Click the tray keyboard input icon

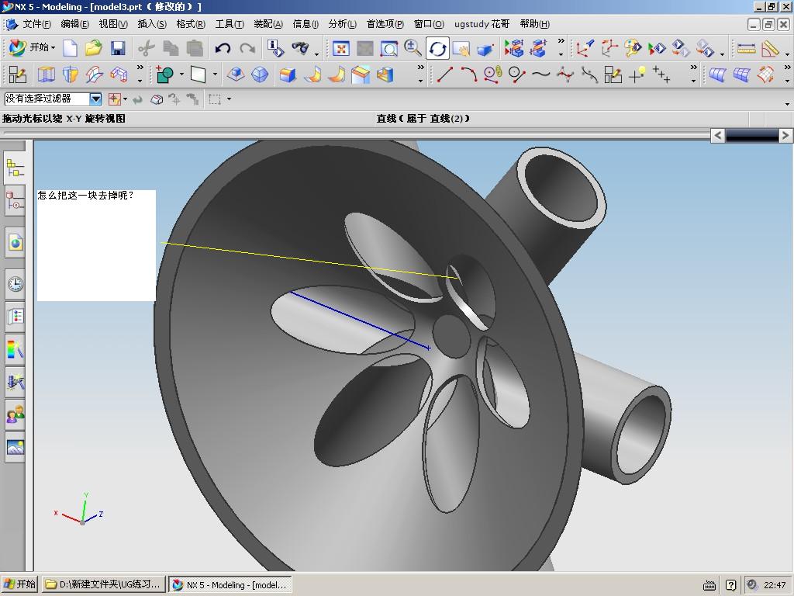click(709, 585)
